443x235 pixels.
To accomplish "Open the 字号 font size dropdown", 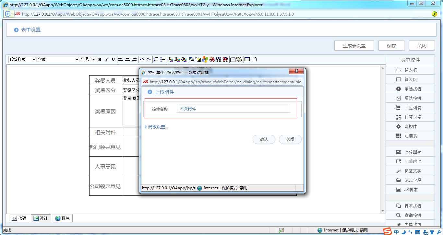I will [x=88, y=60].
